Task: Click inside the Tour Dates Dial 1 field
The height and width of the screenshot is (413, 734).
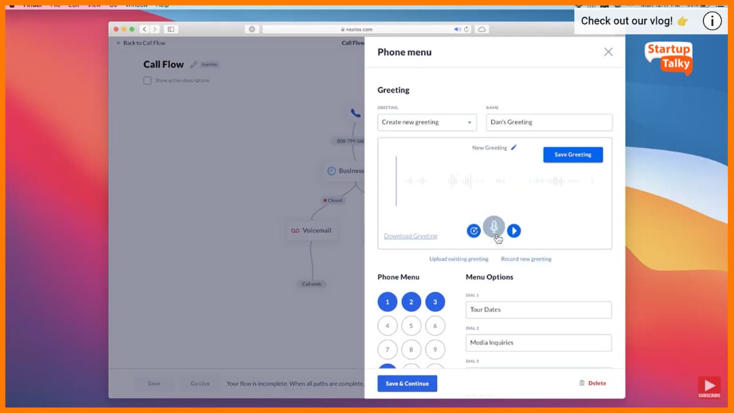Action: tap(538, 310)
